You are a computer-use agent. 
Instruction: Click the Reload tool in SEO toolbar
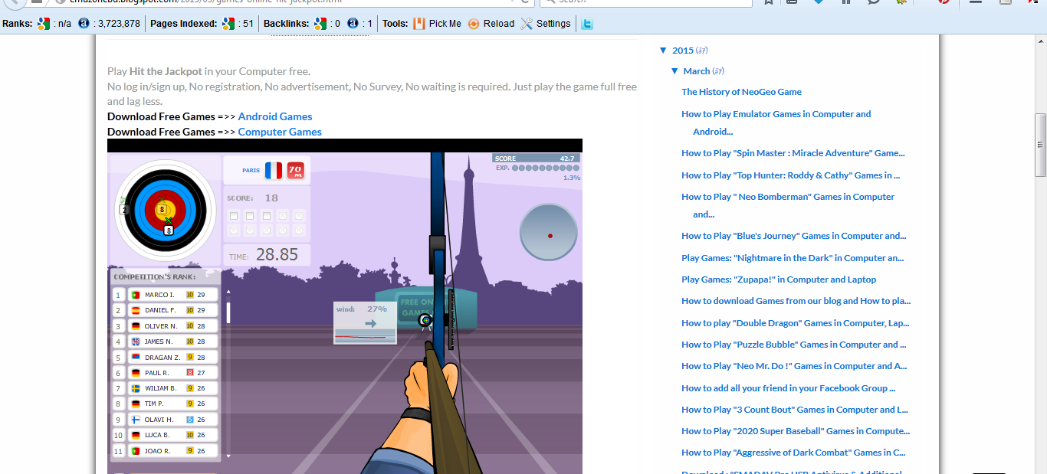point(491,24)
